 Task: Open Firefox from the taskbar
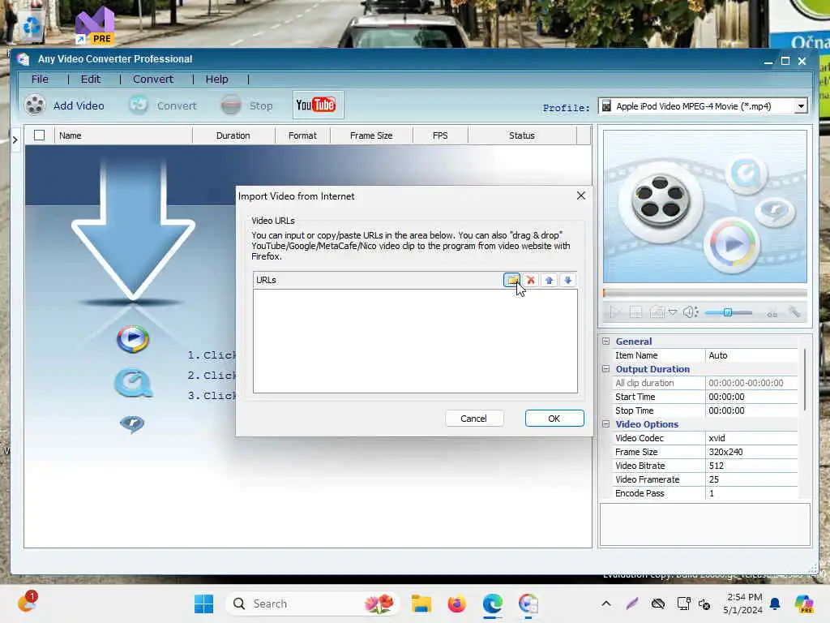[x=457, y=604]
